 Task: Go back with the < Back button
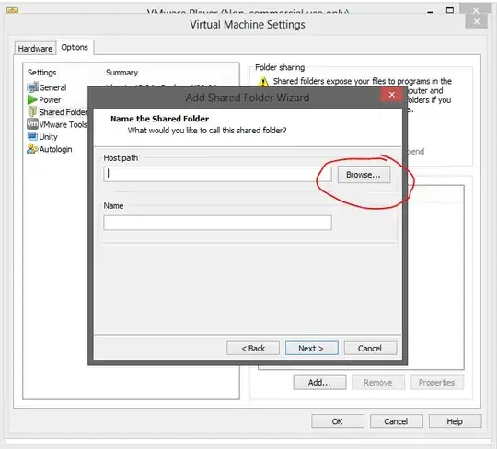click(x=253, y=348)
